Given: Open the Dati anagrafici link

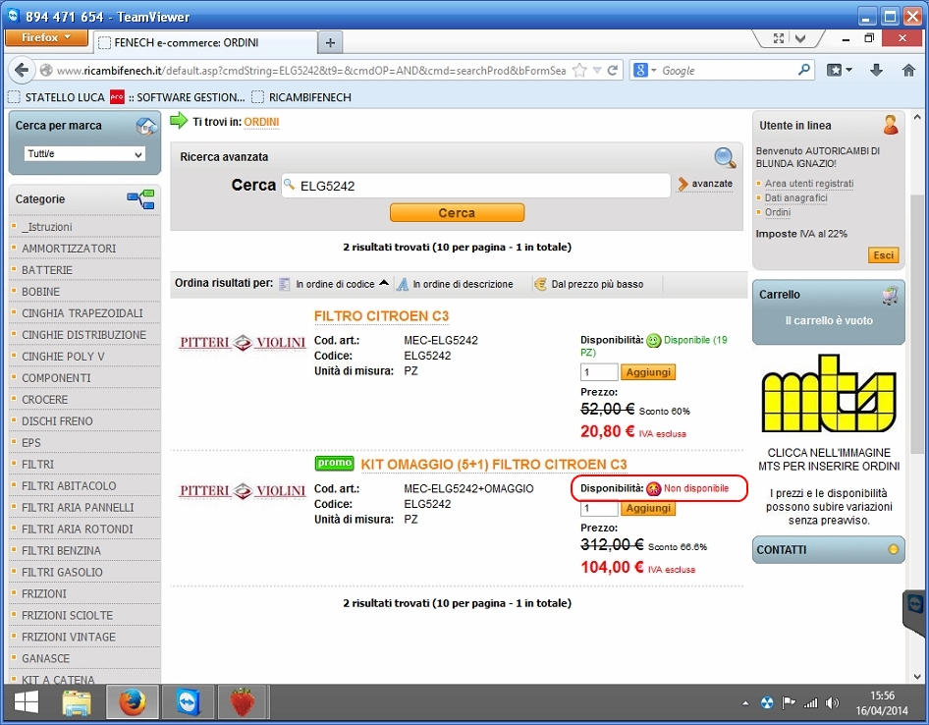Looking at the screenshot, I should point(795,198).
